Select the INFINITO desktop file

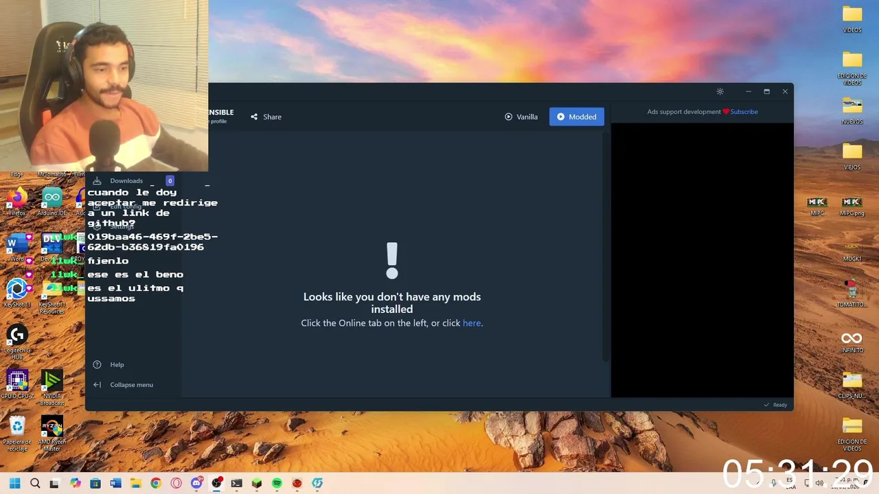(x=852, y=341)
